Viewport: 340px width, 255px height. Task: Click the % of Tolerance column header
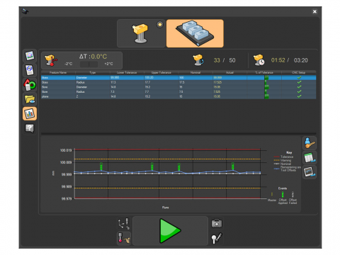tap(264, 72)
